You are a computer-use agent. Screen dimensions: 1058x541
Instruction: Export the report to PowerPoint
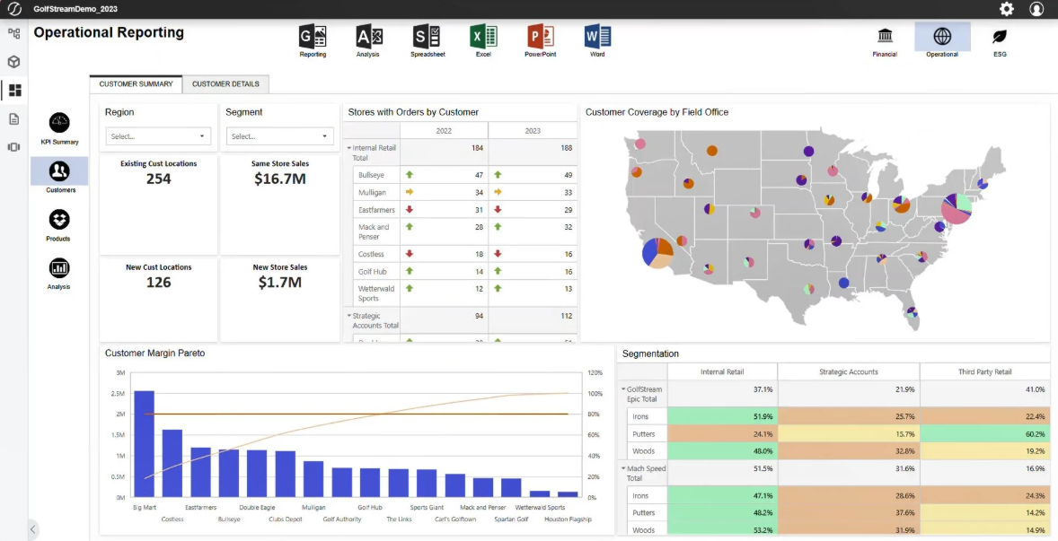click(540, 38)
